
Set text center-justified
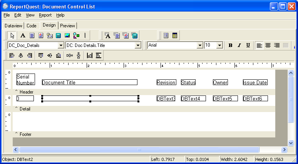tap(268, 45)
